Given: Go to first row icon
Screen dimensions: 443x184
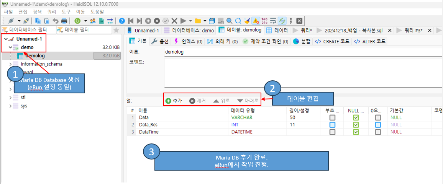Looking at the screenshot, I should coord(131,21).
